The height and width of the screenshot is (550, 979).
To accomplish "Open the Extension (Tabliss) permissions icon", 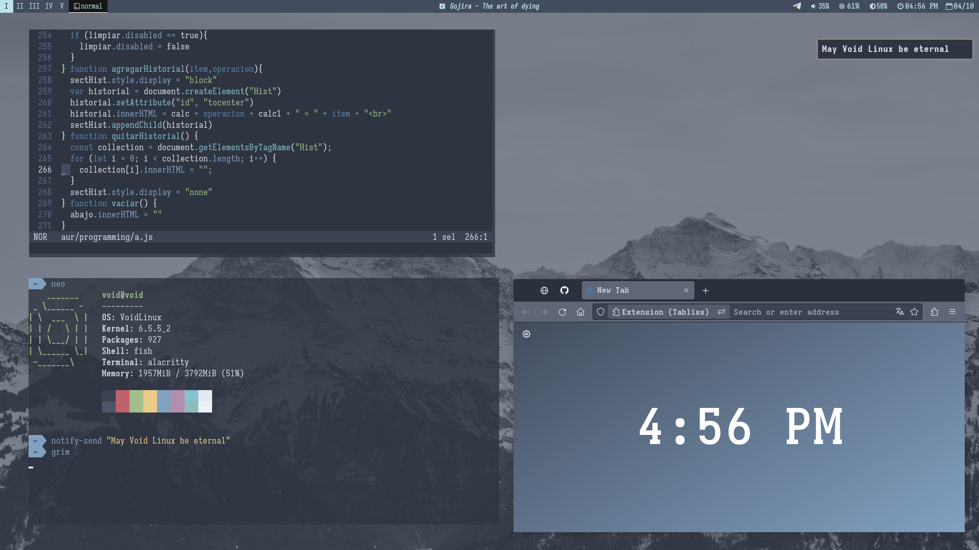I will point(615,312).
